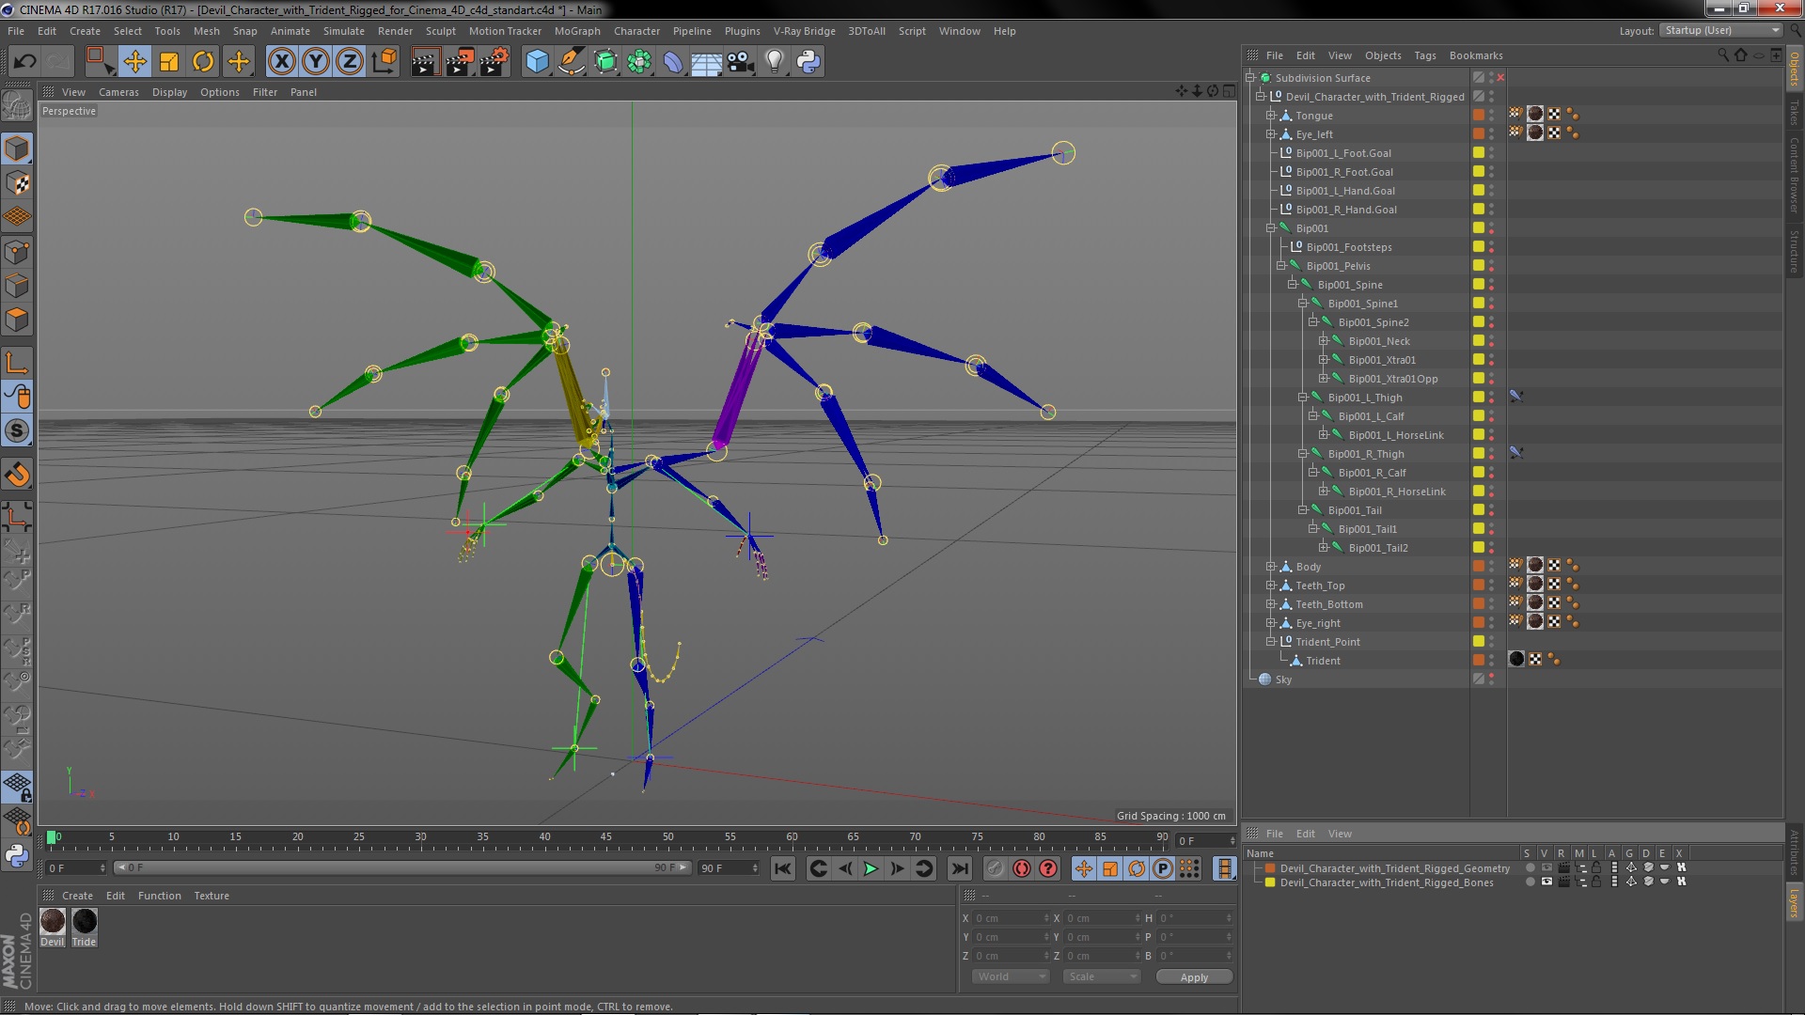Open the Simulate menu
This screenshot has height=1015, width=1805.
point(343,31)
